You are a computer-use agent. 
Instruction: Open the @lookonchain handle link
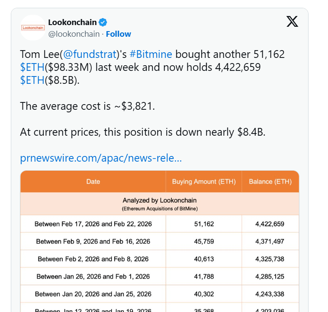tap(74, 34)
